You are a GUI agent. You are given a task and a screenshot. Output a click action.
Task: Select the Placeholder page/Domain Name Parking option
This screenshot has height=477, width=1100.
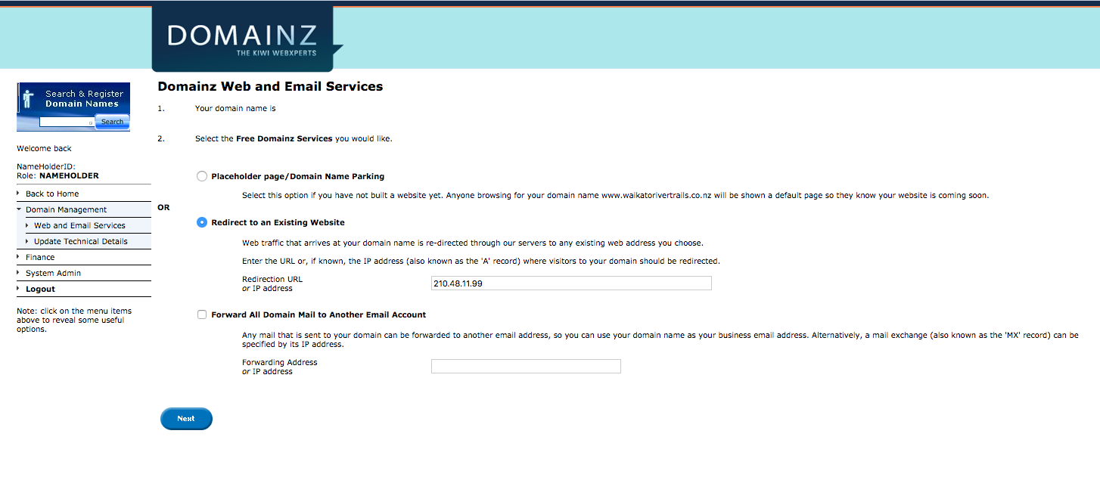point(202,175)
